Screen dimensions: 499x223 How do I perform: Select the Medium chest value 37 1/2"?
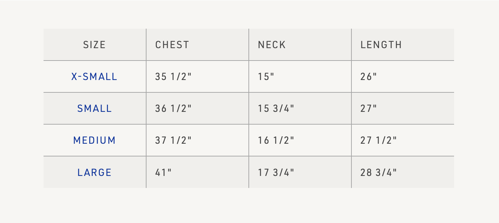point(173,141)
